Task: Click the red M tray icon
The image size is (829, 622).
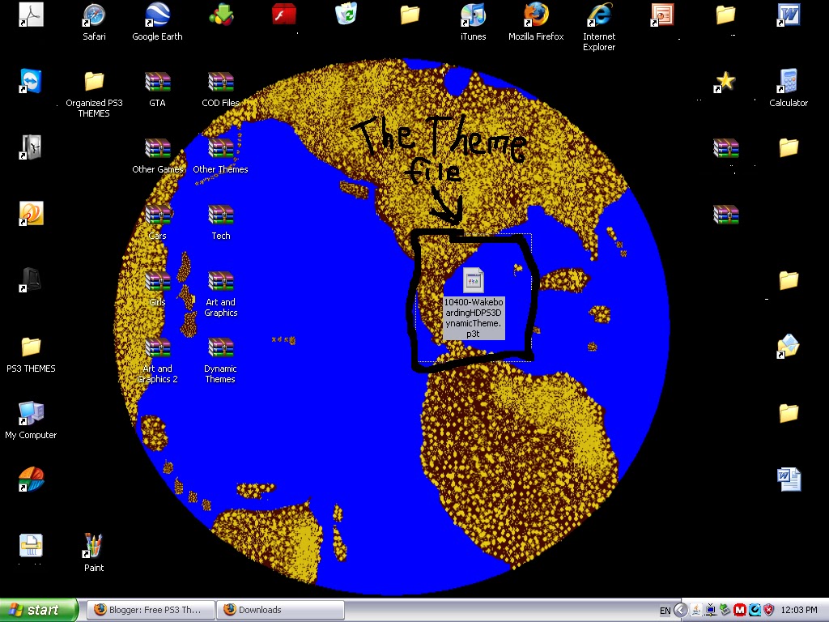Action: click(739, 611)
